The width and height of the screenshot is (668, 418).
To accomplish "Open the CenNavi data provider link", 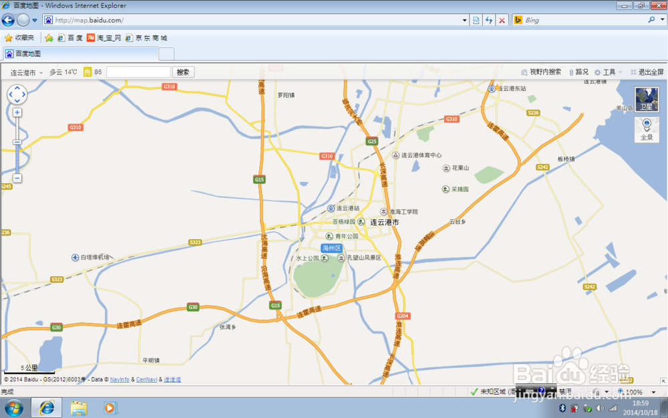I will click(x=146, y=379).
